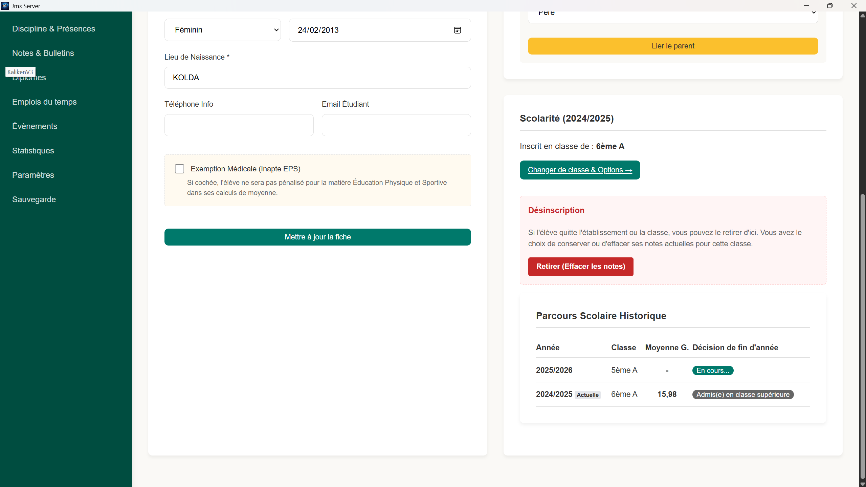Click the Jms Server app icon
The width and height of the screenshot is (866, 487).
click(x=5, y=5)
